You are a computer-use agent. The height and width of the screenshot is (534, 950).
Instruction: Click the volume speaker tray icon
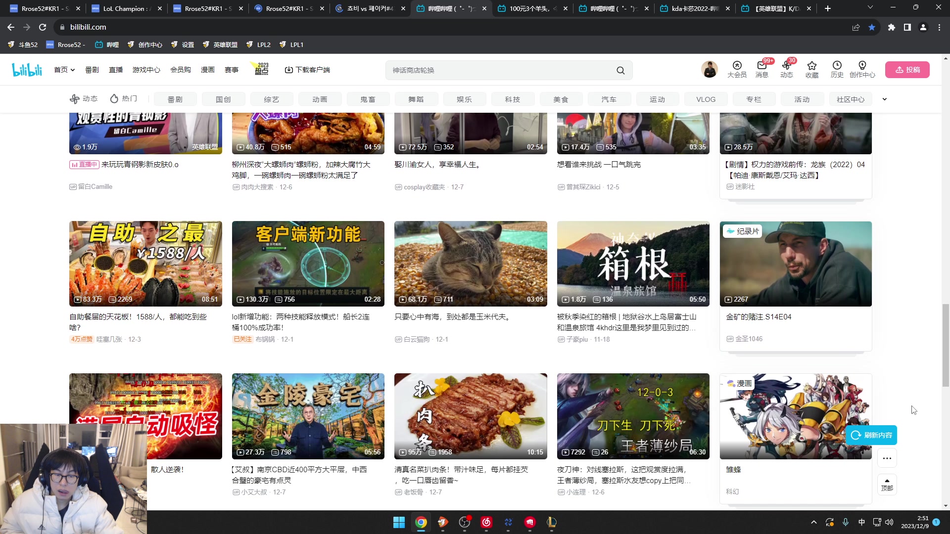pos(889,522)
